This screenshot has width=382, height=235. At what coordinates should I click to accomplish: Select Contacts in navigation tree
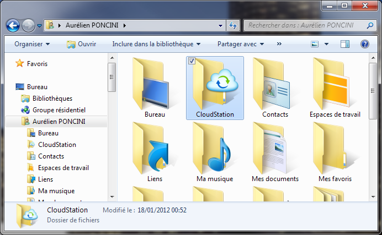tap(51, 156)
